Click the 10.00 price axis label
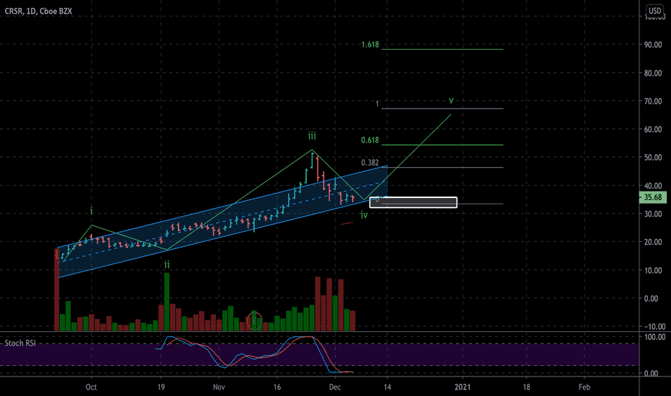This screenshot has width=671, height=396. pyautogui.click(x=653, y=271)
